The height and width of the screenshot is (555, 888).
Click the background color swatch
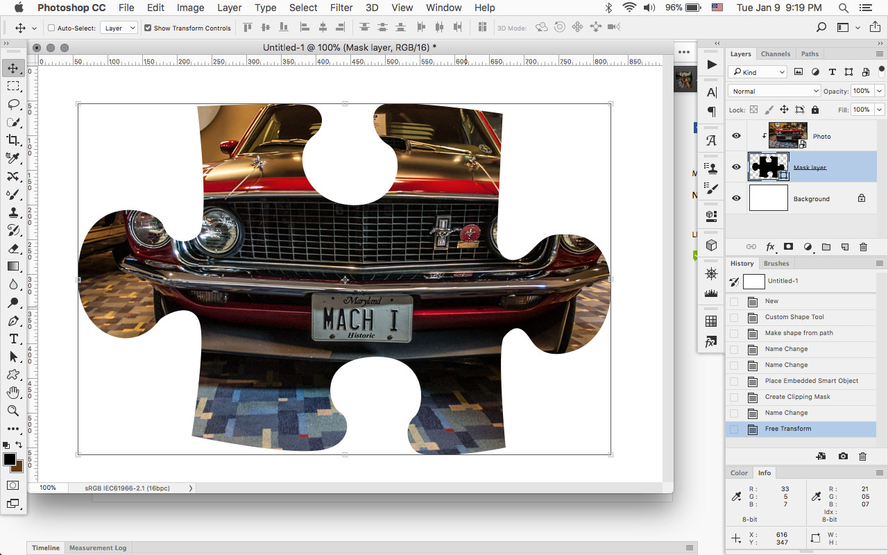tap(19, 468)
